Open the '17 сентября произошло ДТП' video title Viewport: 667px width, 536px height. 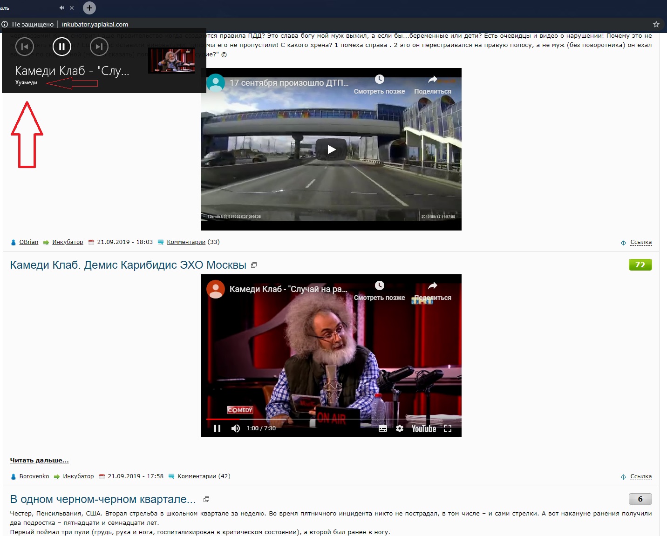[289, 83]
